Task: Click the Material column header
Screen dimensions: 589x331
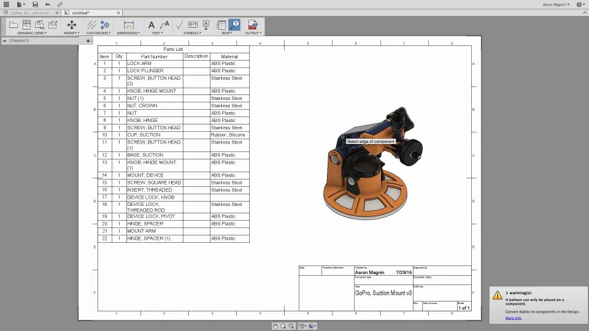Action: (x=229, y=56)
